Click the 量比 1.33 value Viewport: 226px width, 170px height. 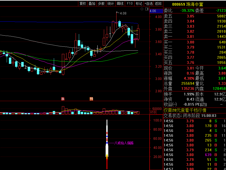coord(222,83)
